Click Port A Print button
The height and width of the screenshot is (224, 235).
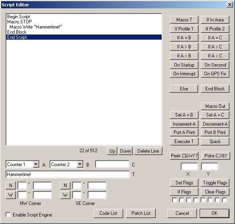[x=184, y=132]
